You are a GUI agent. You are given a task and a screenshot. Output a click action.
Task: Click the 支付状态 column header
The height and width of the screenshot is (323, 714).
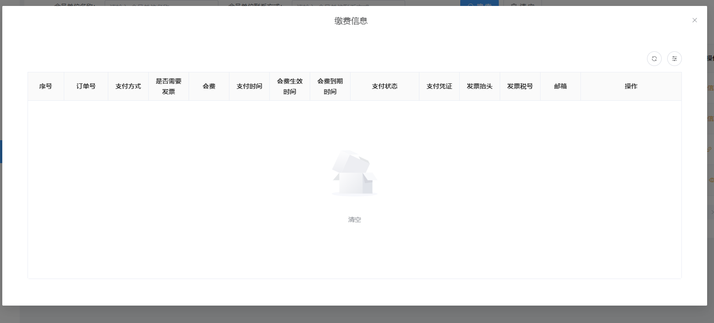point(385,86)
